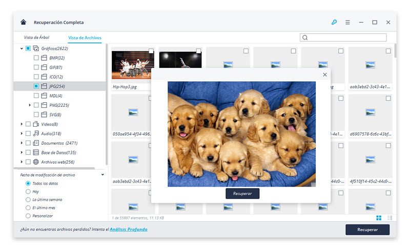Image resolution: width=410 pixels, height=252 pixels.
Task: Switch to grid thumbnail view
Action: pyautogui.click(x=379, y=218)
